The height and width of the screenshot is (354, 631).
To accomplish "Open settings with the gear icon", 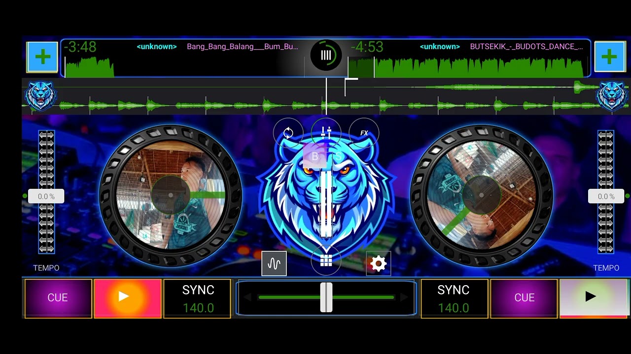I will (x=379, y=264).
